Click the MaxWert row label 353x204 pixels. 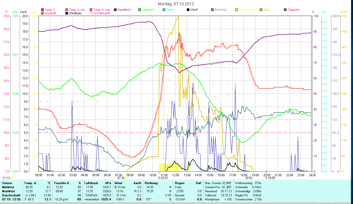click(x=8, y=191)
